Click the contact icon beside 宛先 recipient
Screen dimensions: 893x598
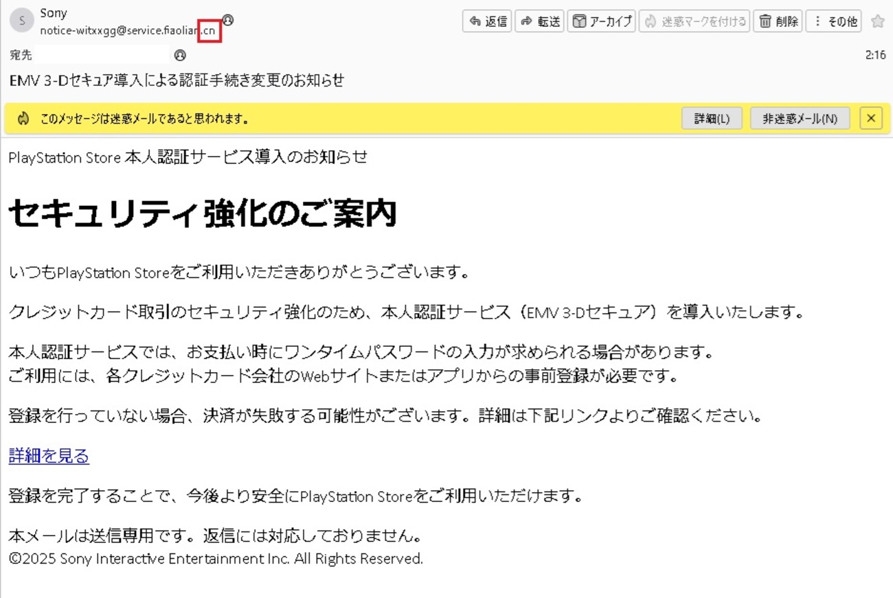tap(180, 56)
